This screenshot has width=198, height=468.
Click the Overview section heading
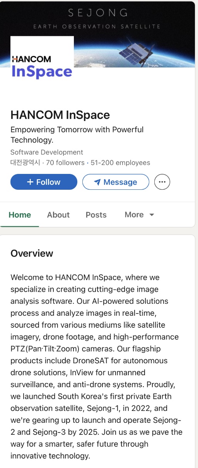[x=32, y=254]
